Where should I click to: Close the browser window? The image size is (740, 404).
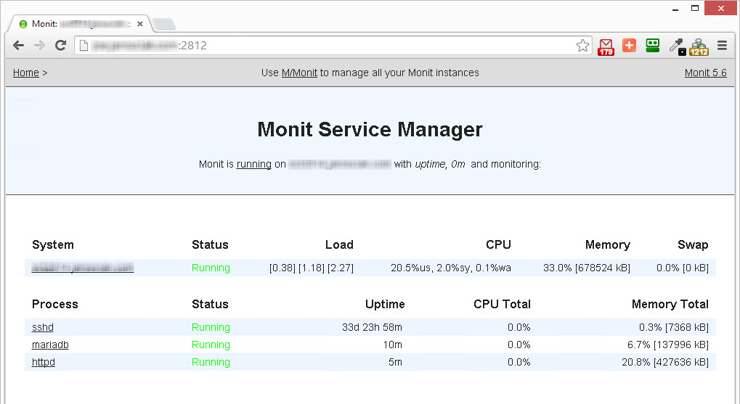pyautogui.click(x=720, y=8)
